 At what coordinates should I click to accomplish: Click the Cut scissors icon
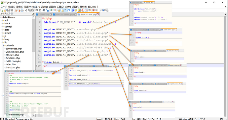[x=26, y=10]
